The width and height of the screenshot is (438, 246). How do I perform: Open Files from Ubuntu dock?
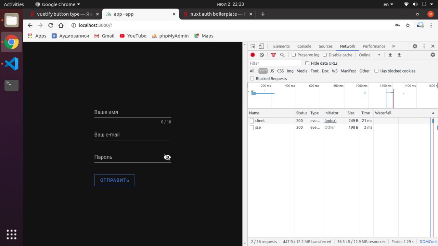point(12,21)
